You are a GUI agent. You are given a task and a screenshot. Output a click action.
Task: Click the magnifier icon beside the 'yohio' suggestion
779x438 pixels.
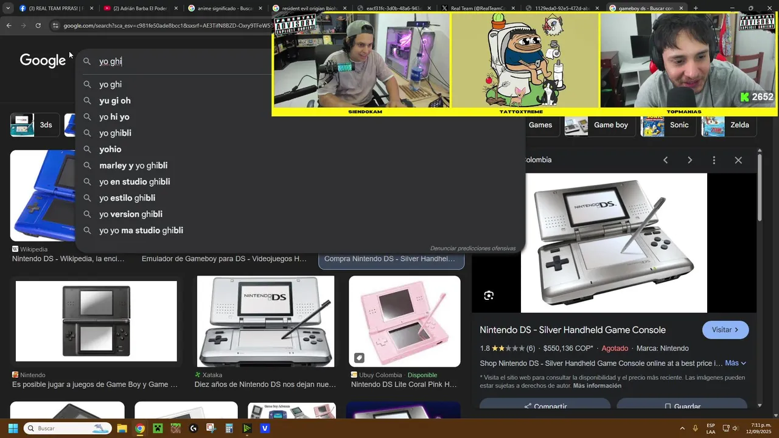pyautogui.click(x=87, y=149)
